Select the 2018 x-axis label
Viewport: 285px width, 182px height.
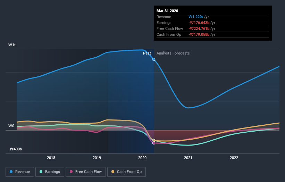click(51, 158)
